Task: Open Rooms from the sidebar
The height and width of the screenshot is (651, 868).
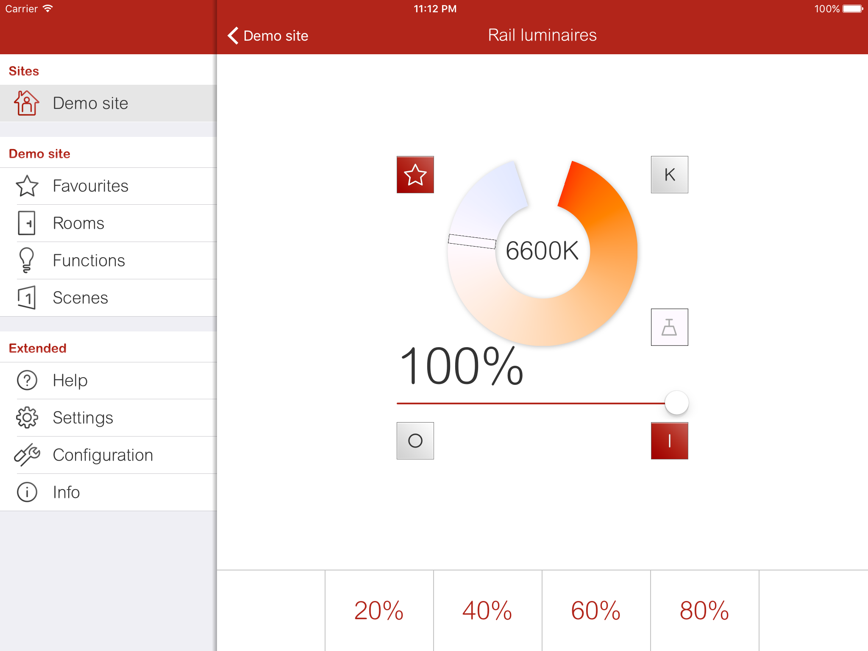Action: click(78, 223)
